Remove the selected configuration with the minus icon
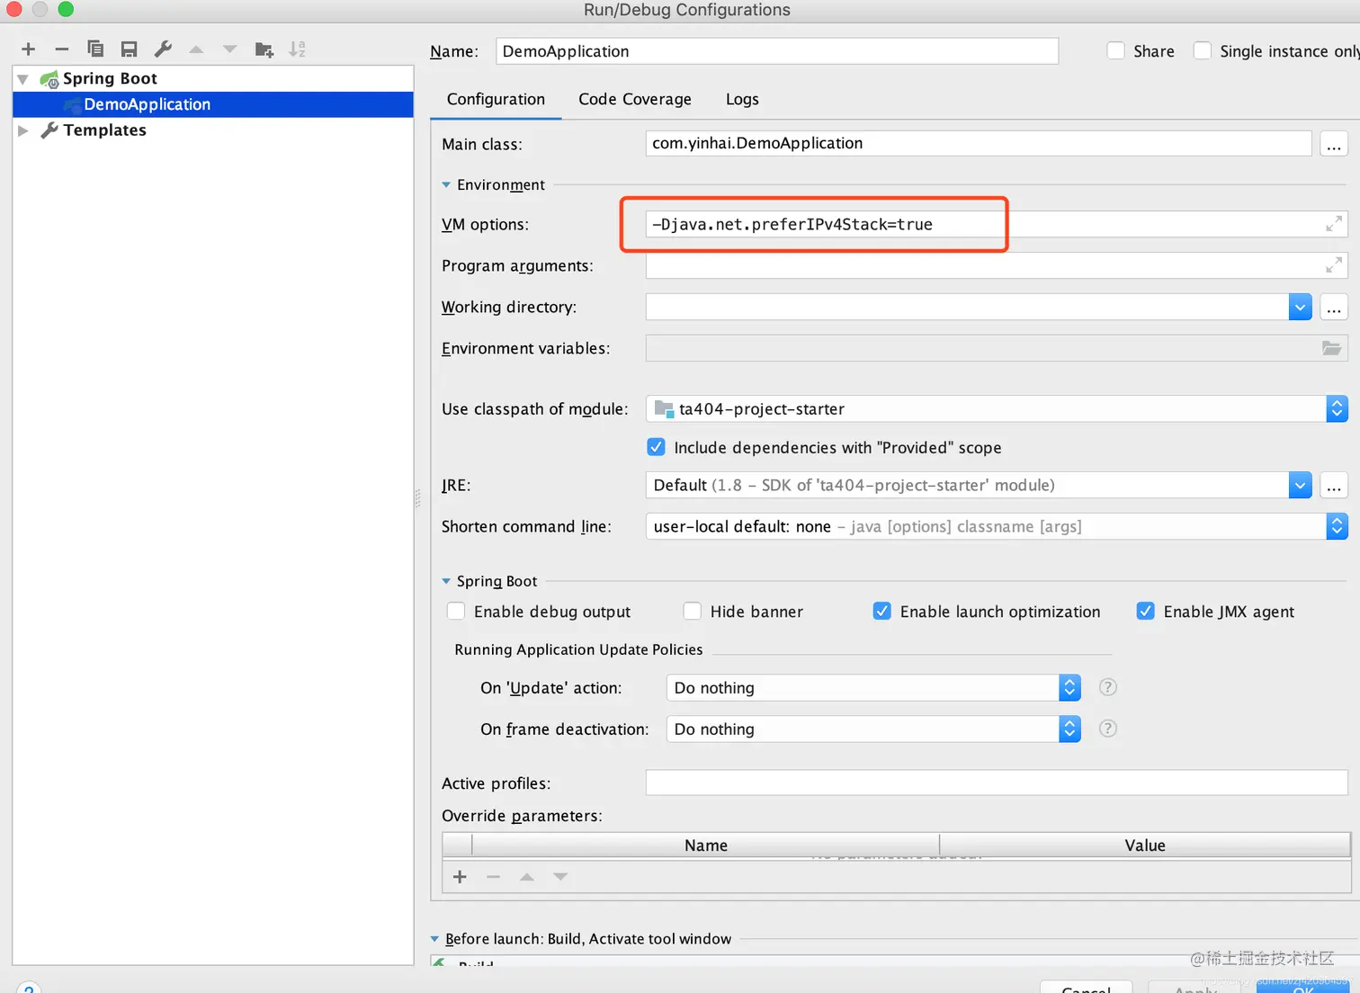Image resolution: width=1360 pixels, height=993 pixels. (x=61, y=49)
